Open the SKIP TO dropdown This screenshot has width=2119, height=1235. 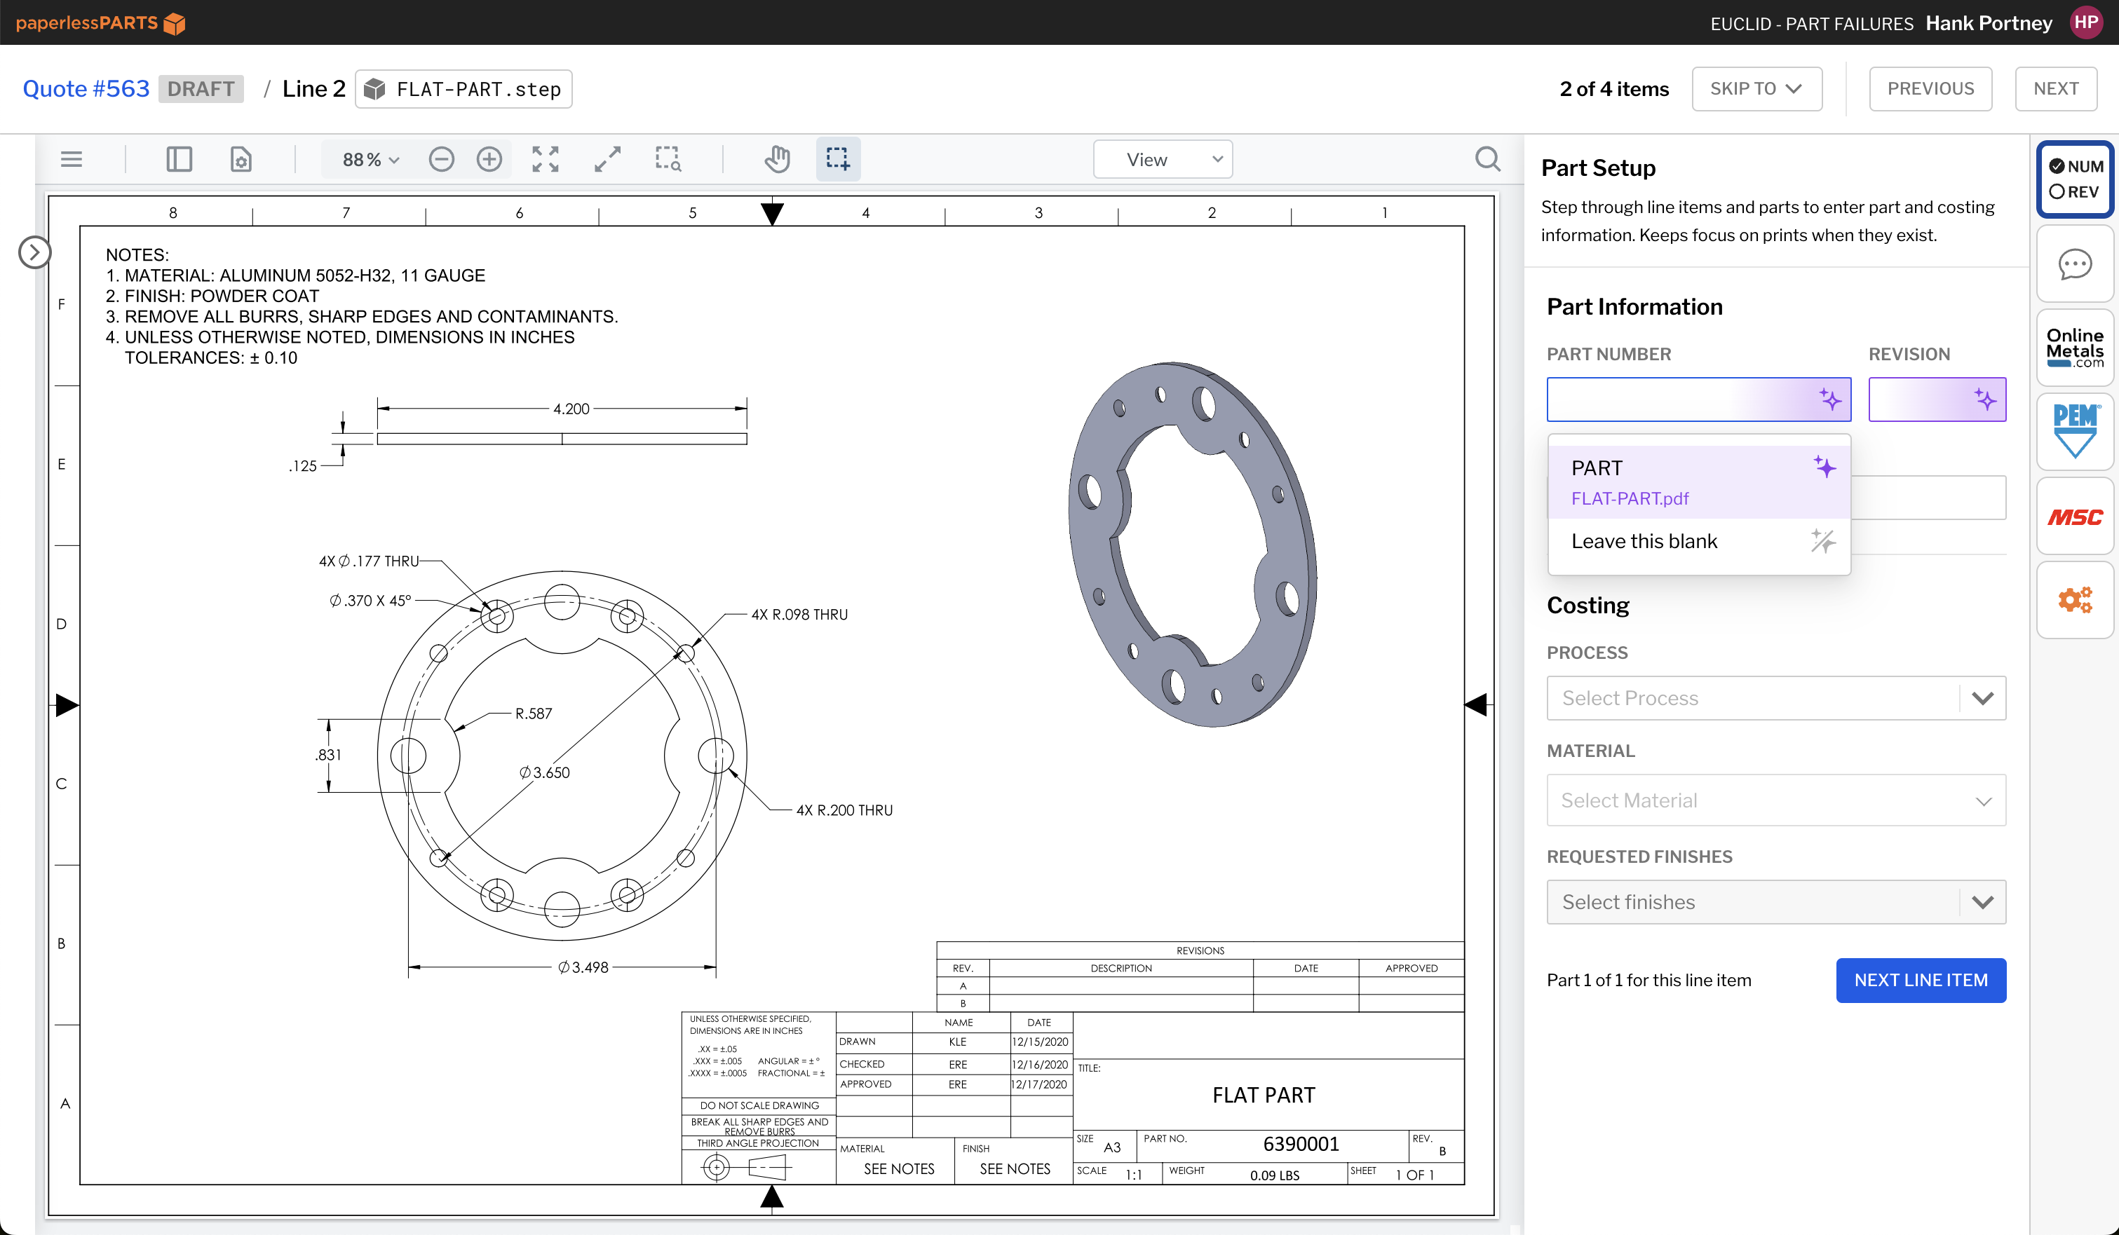(x=1756, y=89)
